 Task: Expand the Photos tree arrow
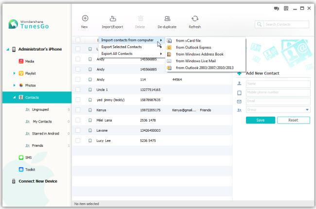(14, 85)
